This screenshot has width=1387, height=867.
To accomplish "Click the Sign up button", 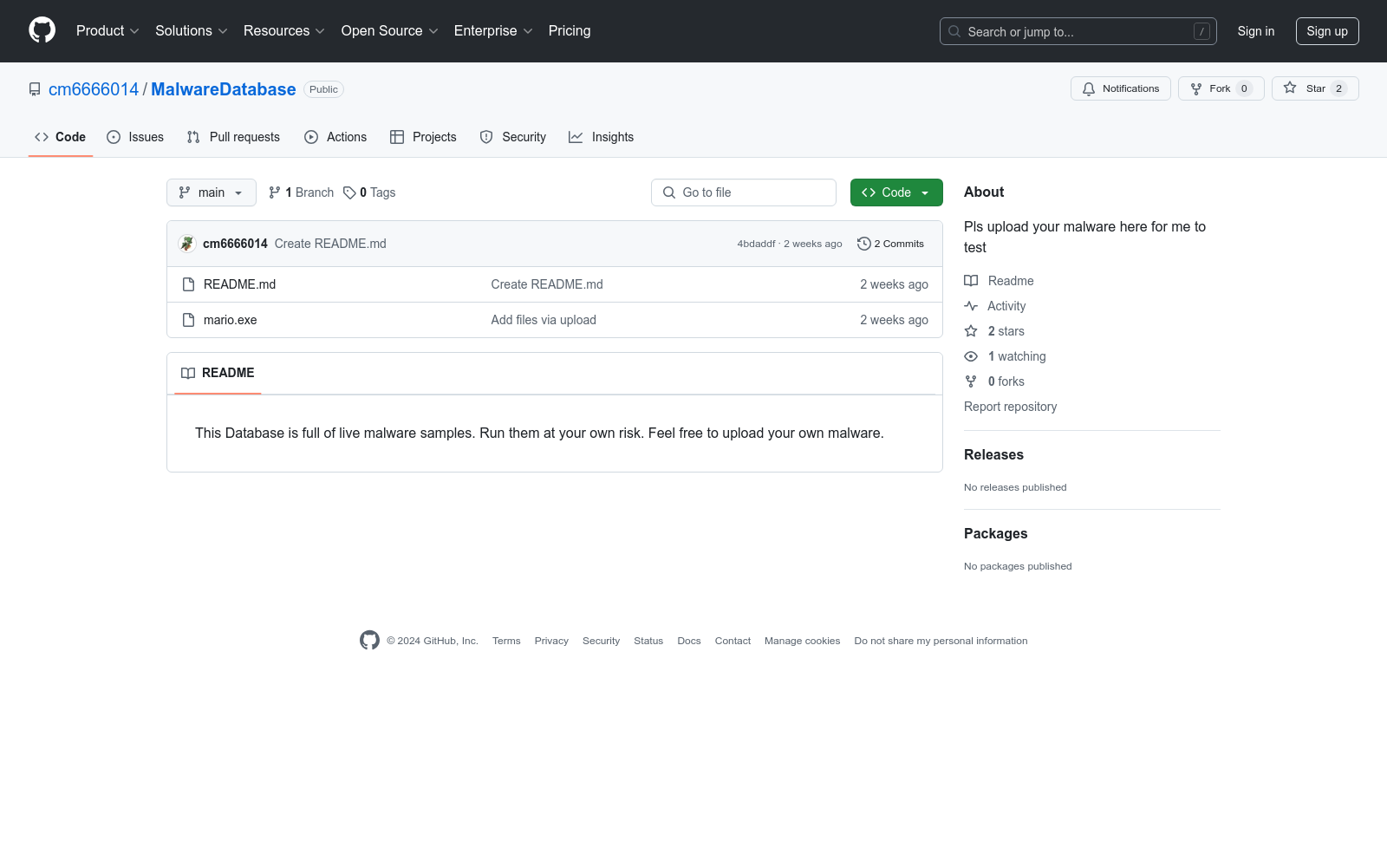I will [x=1327, y=31].
